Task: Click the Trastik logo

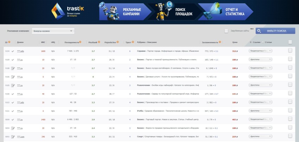Action: 68,11
